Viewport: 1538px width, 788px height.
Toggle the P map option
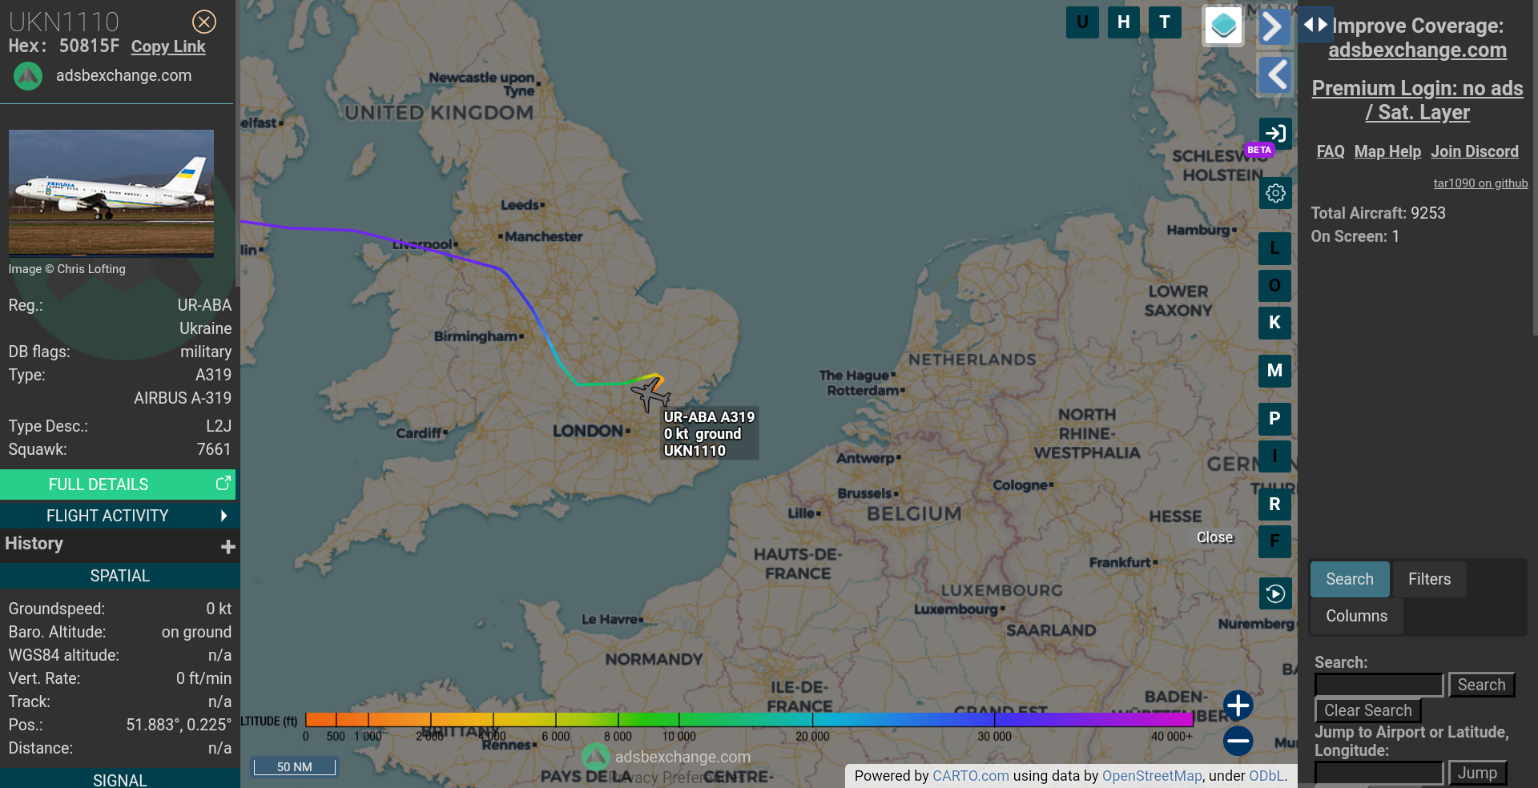click(1274, 419)
